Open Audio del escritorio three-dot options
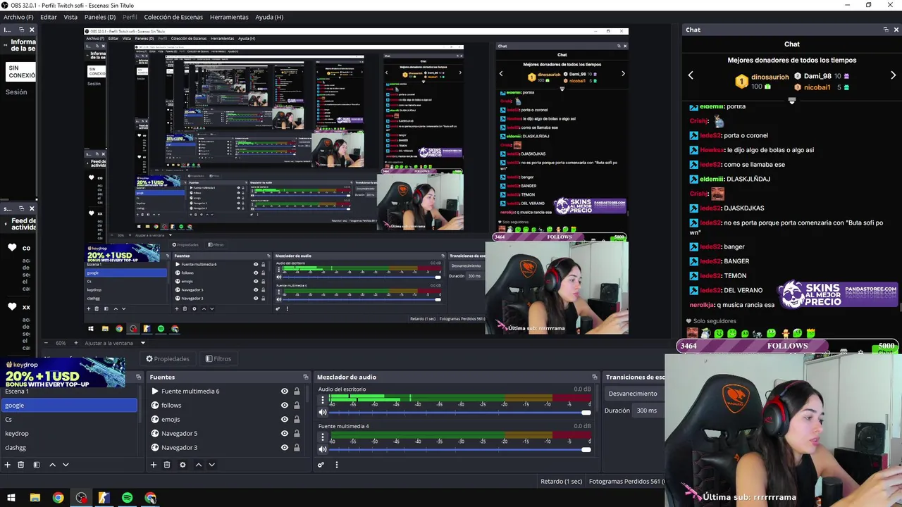 pyautogui.click(x=323, y=400)
